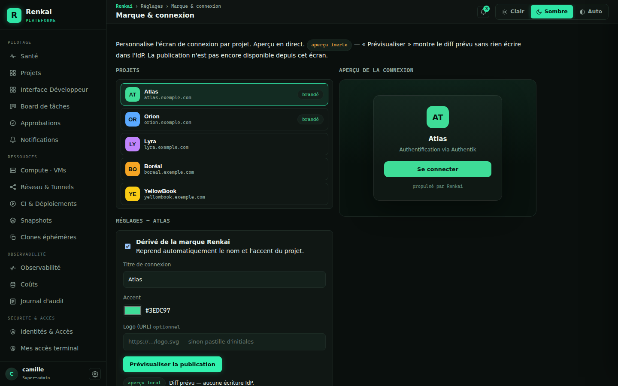Click the Snapshots layers icon
This screenshot has width=618, height=386.
(13, 220)
